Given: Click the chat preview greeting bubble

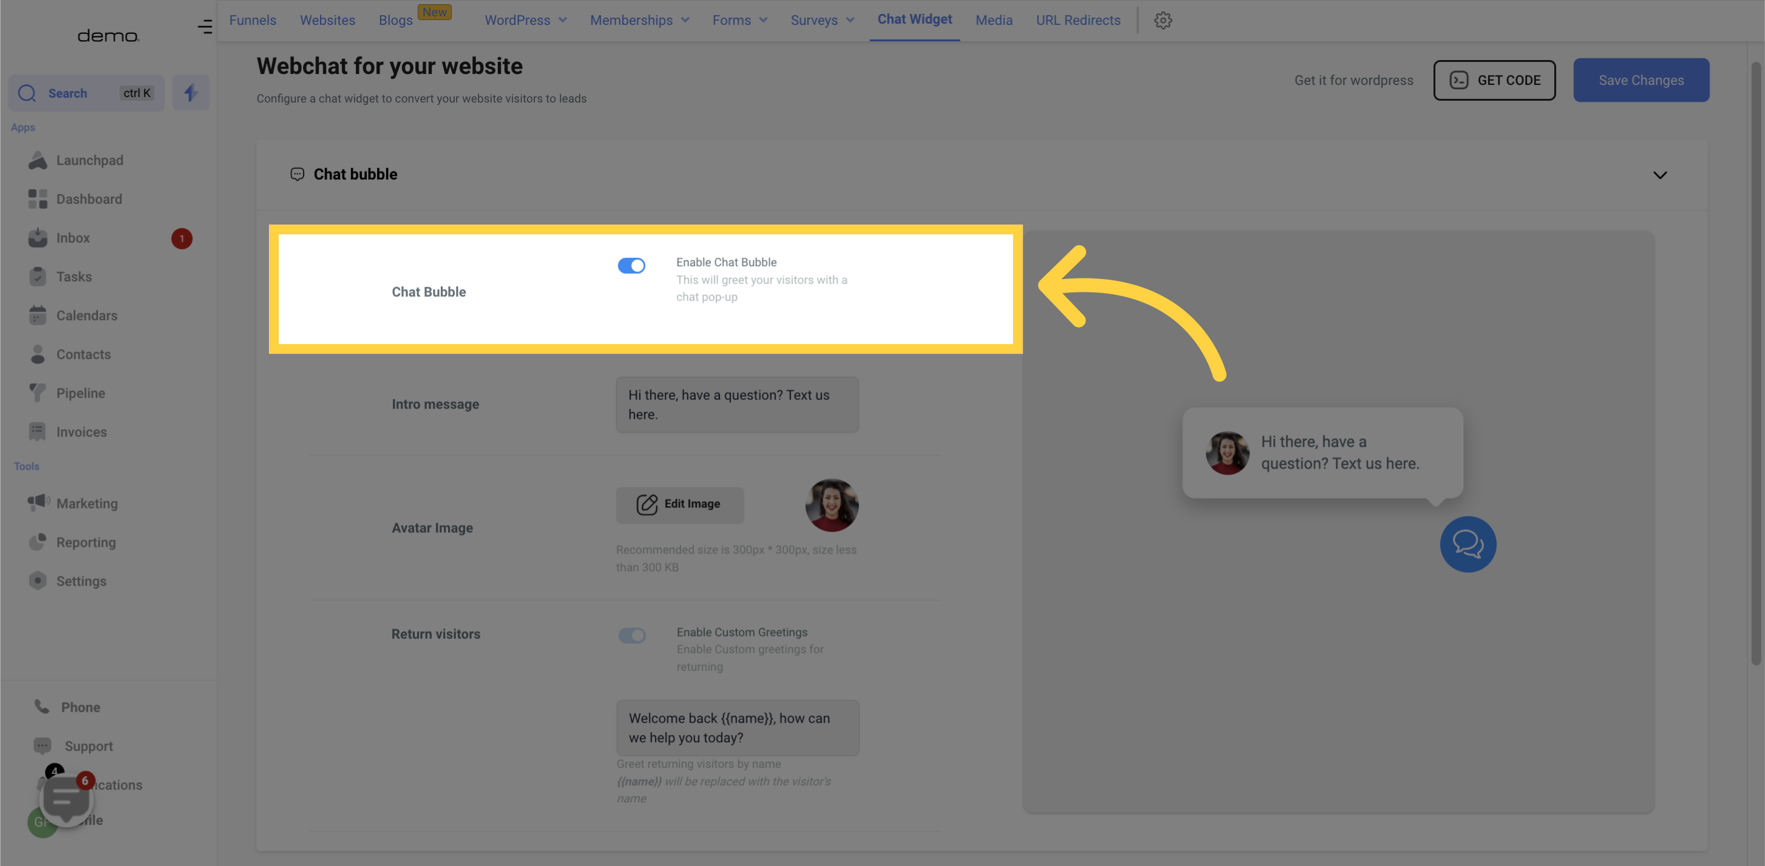Looking at the screenshot, I should pyautogui.click(x=1322, y=453).
